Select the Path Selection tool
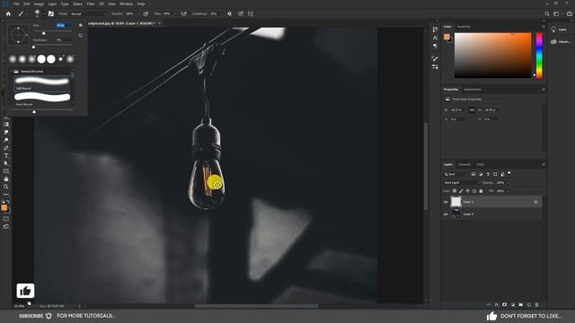575x323 pixels. click(6, 163)
